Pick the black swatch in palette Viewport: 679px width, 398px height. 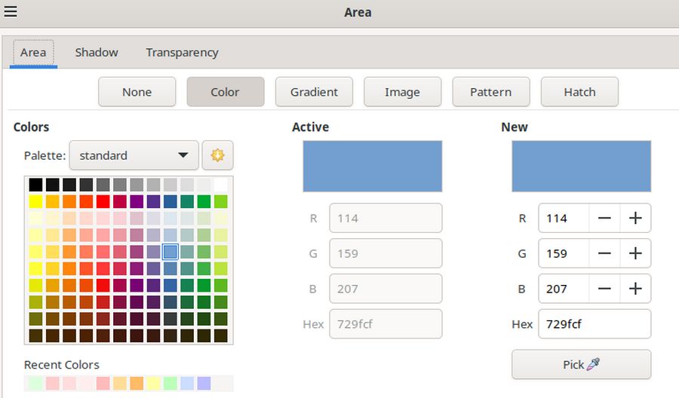tap(35, 185)
